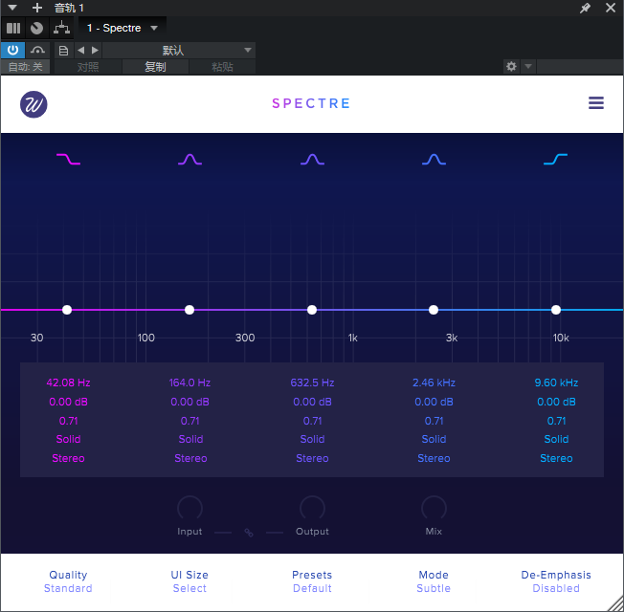This screenshot has height=612, width=624.
Task: Click the 42.08 Hz frequency value
Action: point(68,382)
